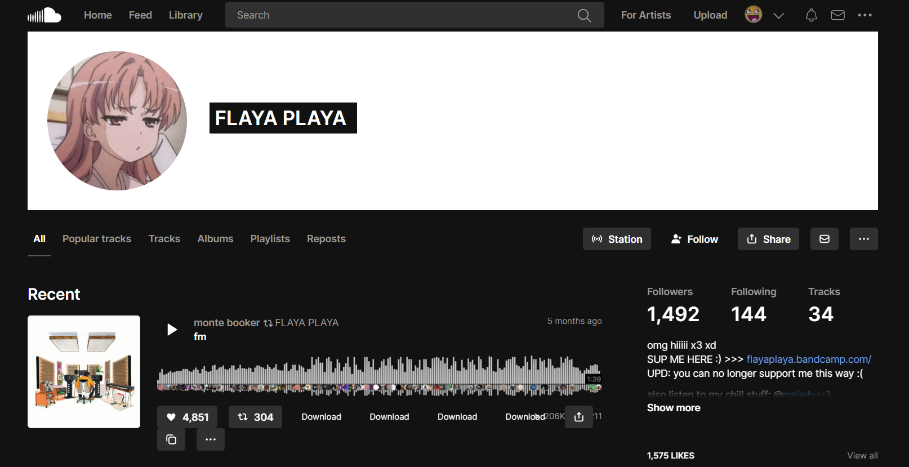Open the flayaplaya.bandcamp.com link
Image resolution: width=909 pixels, height=467 pixels.
pos(809,359)
